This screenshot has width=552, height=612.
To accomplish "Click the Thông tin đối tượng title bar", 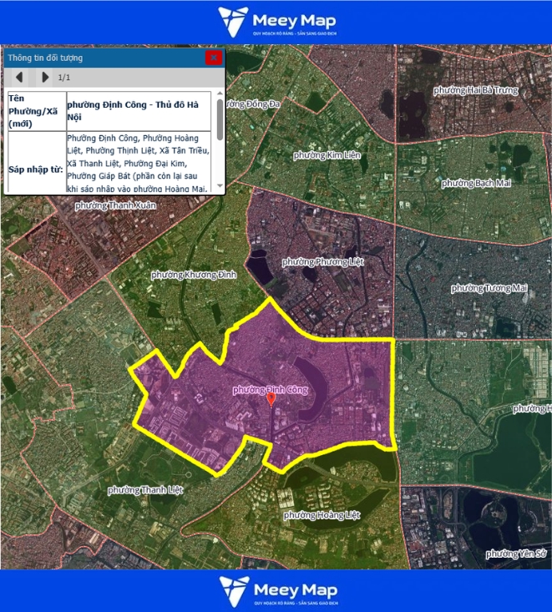I will [x=100, y=58].
